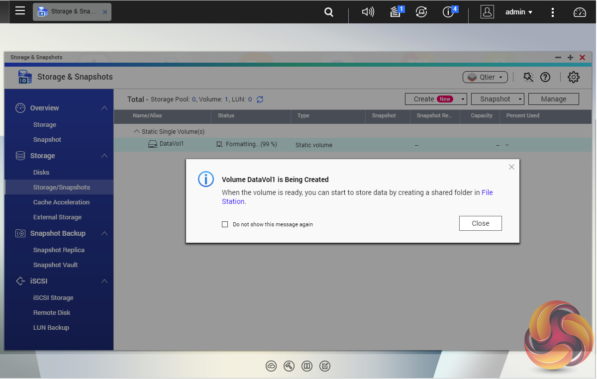Sort by Capacity column header
Image resolution: width=597 pixels, height=379 pixels.
pyautogui.click(x=482, y=115)
